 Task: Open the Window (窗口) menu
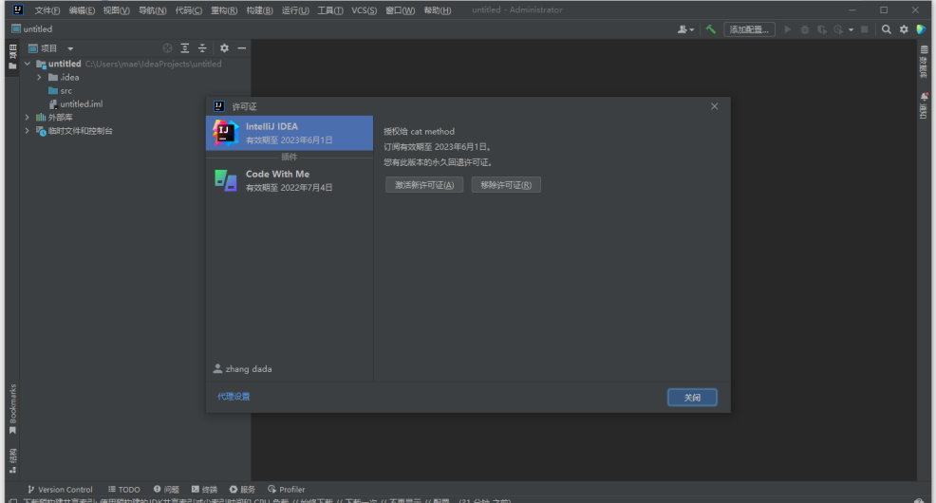pyautogui.click(x=400, y=10)
